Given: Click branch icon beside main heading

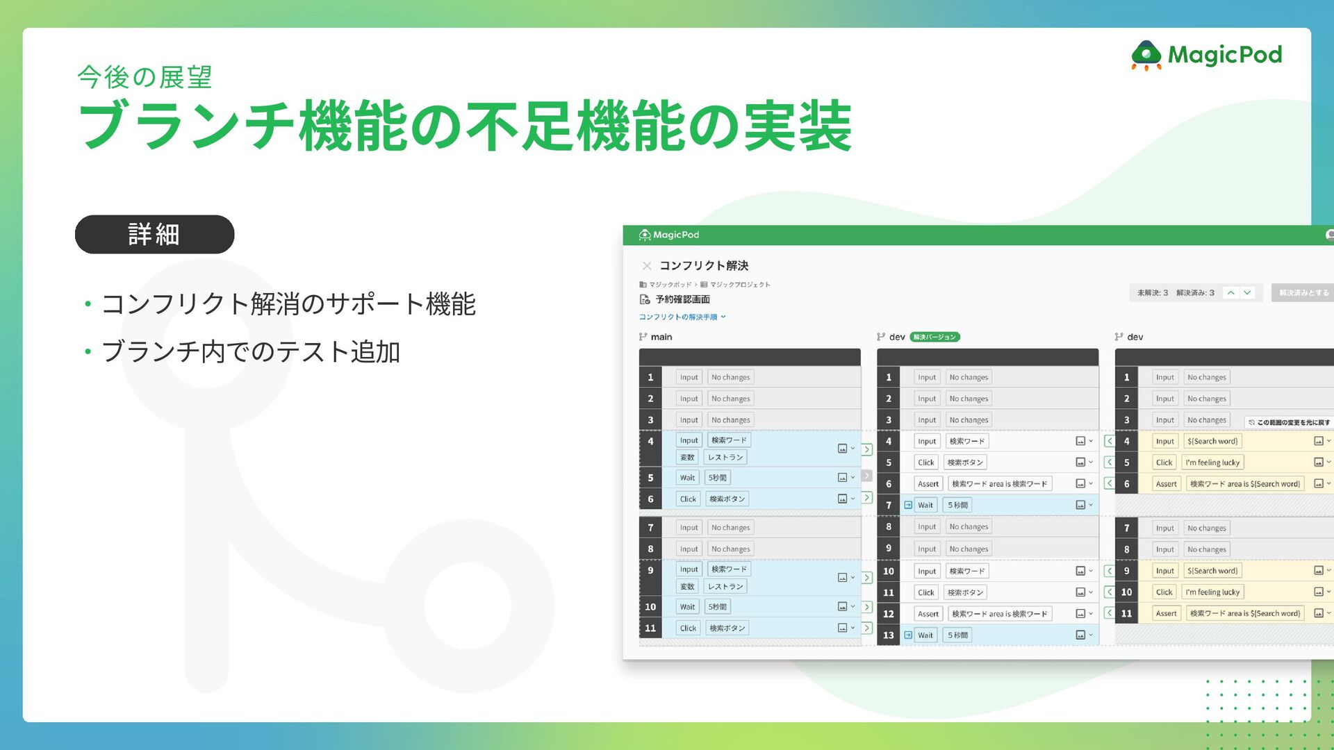Looking at the screenshot, I should [x=643, y=337].
